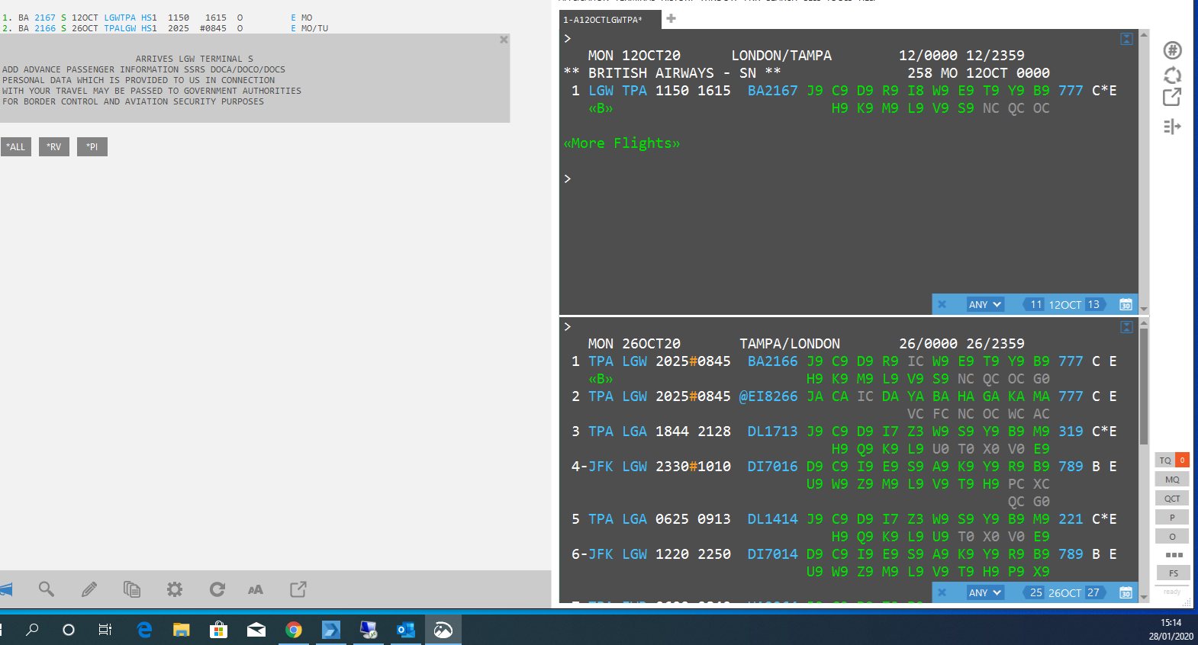Click the *RV button

click(53, 146)
